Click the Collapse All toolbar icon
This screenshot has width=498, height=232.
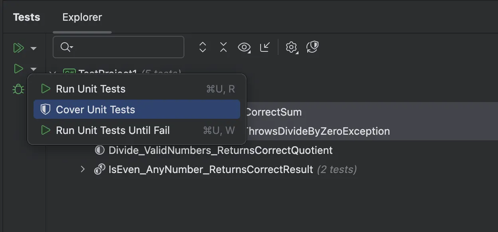[x=223, y=47]
